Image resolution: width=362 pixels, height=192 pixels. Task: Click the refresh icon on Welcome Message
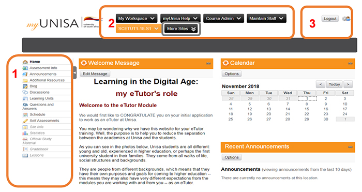(x=84, y=63)
